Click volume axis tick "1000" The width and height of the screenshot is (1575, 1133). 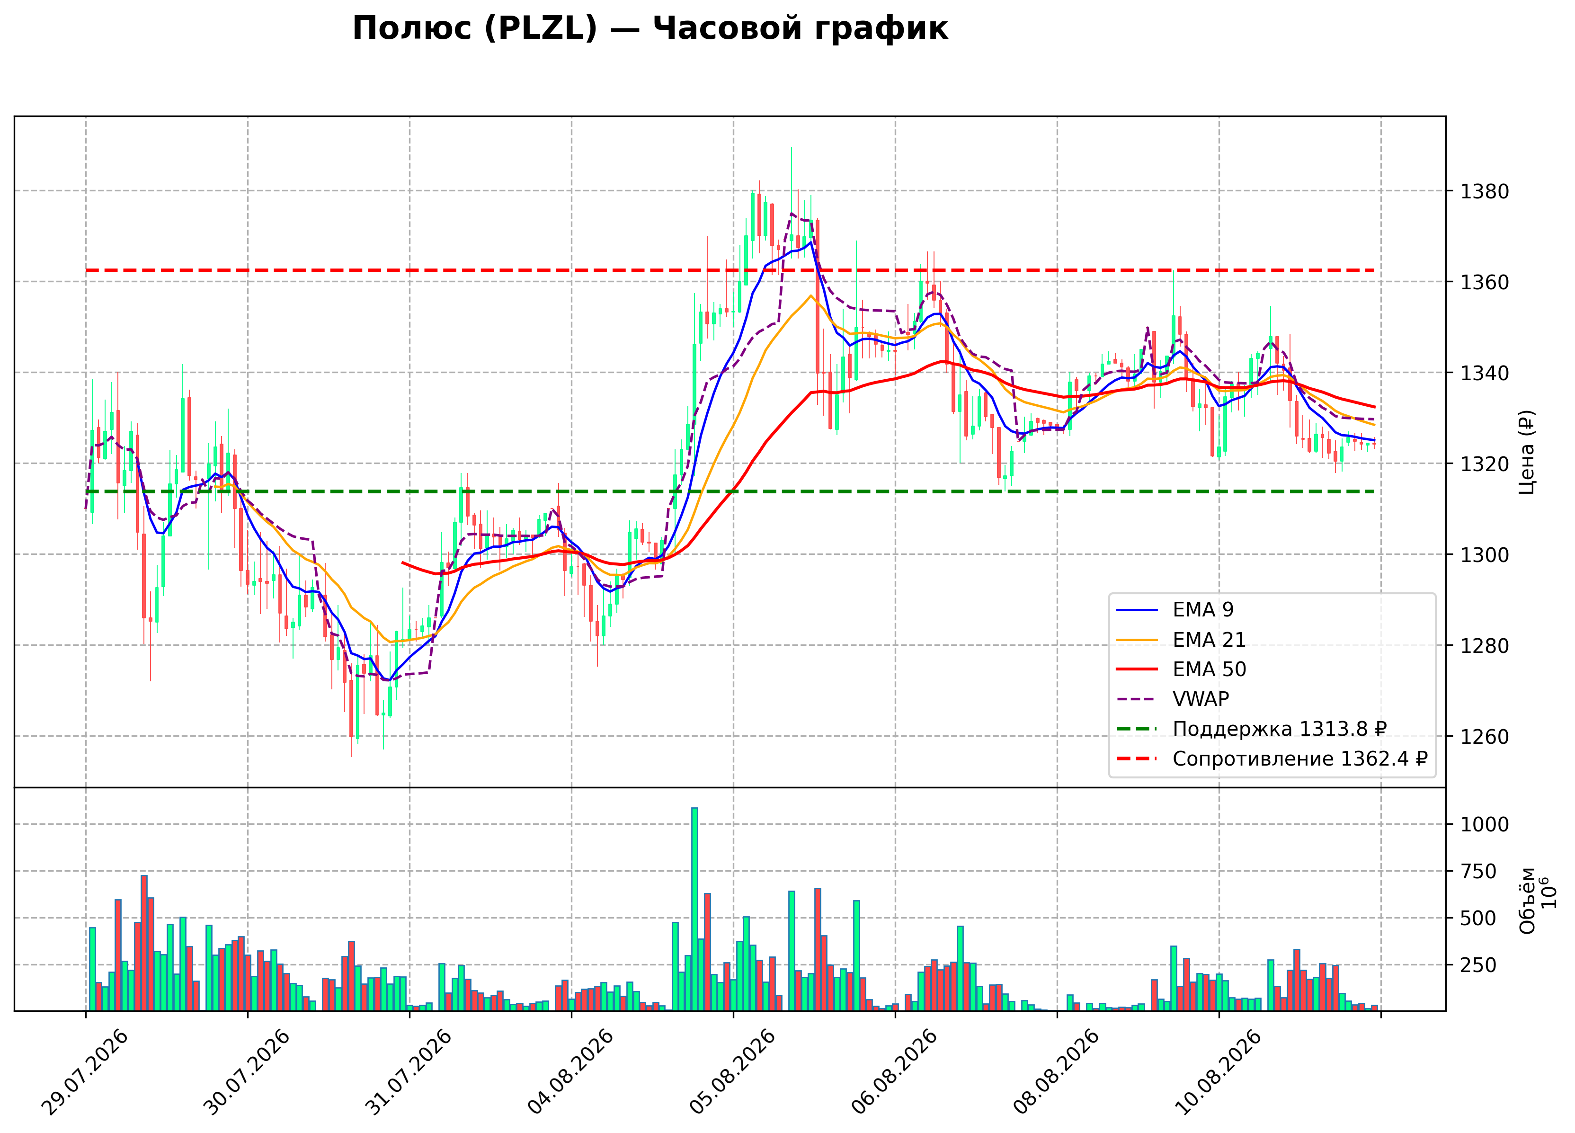(x=1485, y=825)
